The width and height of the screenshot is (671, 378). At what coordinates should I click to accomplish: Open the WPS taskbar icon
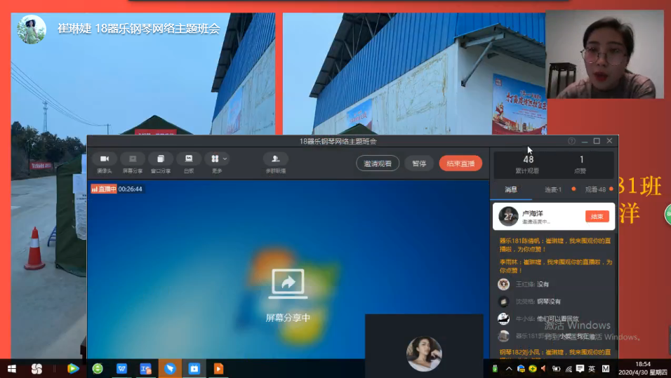click(x=121, y=368)
